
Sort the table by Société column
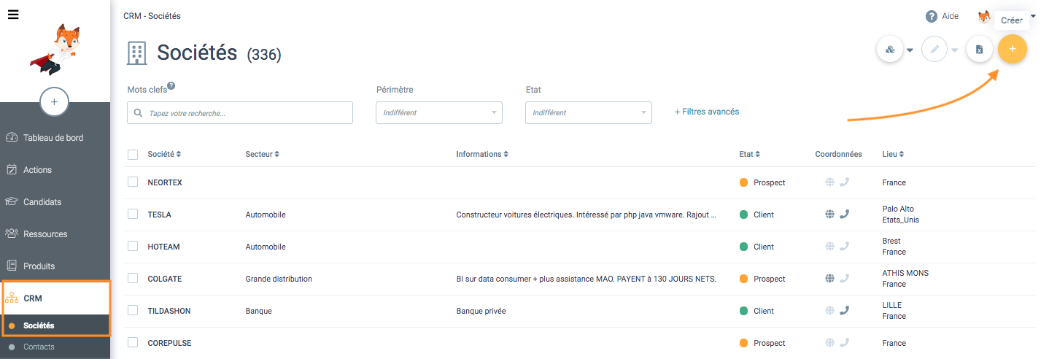[x=164, y=155]
